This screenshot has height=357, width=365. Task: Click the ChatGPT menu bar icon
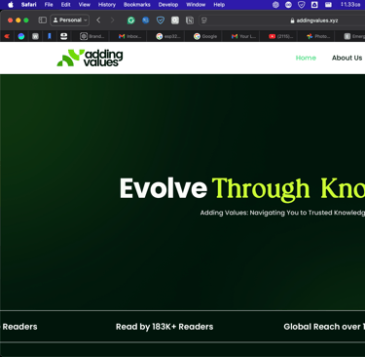pos(275,5)
